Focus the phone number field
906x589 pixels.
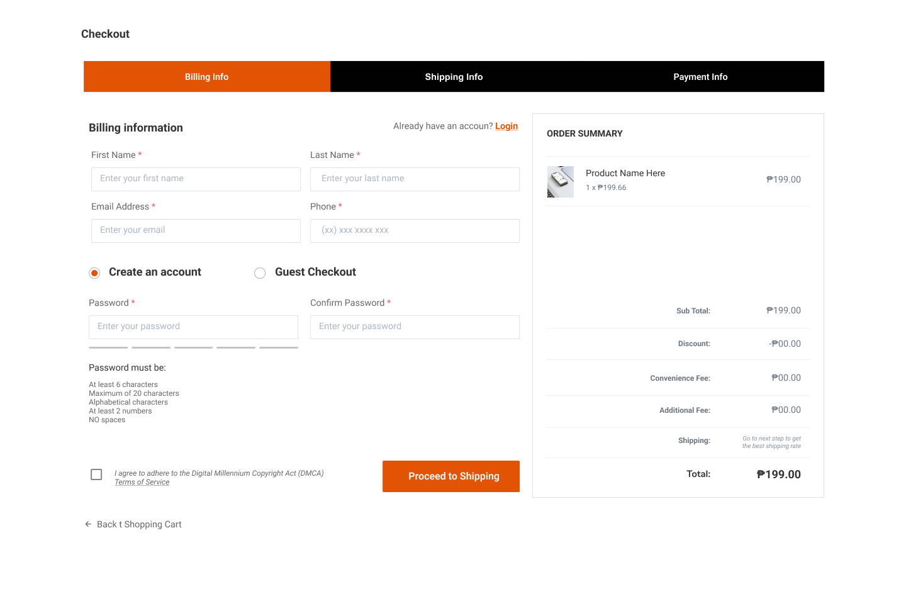click(x=415, y=231)
